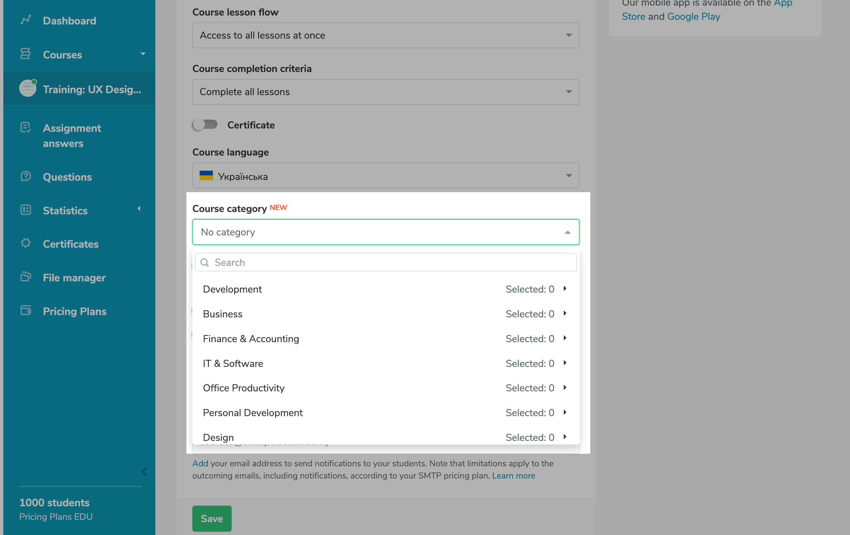
Task: Open Course completion criteria dropdown
Action: (385, 92)
